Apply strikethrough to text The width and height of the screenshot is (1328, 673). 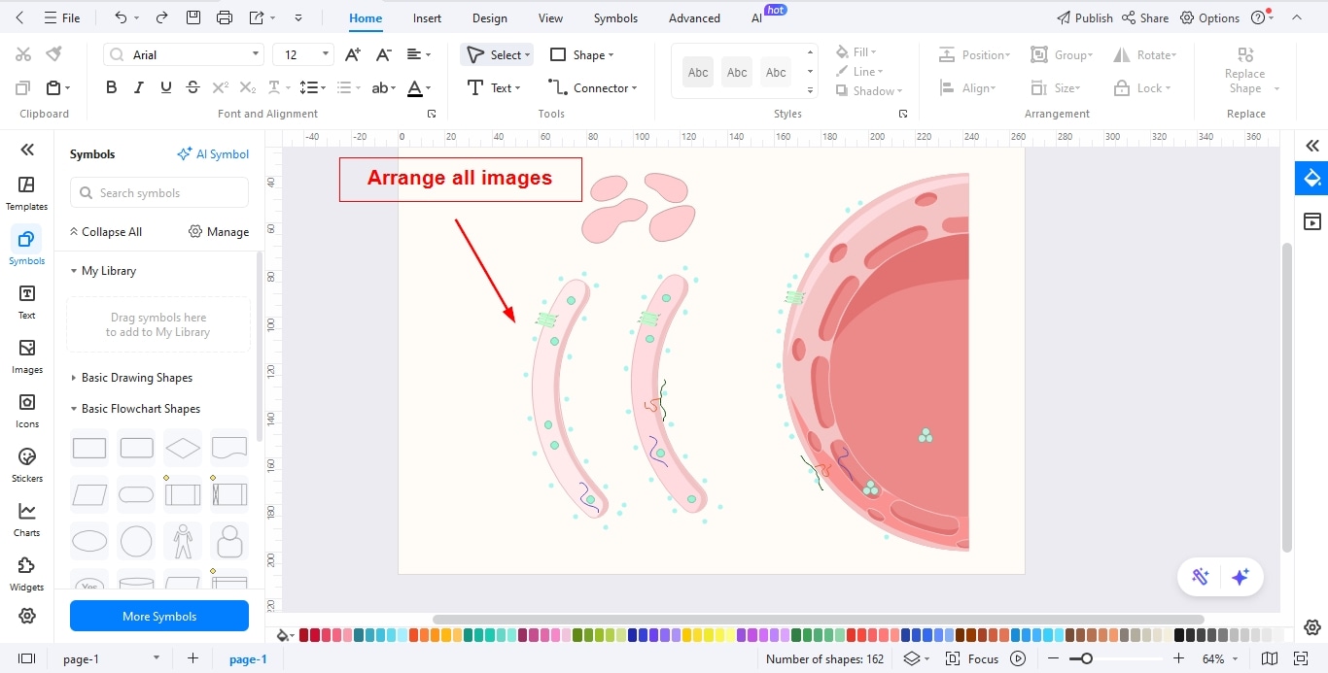(x=192, y=86)
